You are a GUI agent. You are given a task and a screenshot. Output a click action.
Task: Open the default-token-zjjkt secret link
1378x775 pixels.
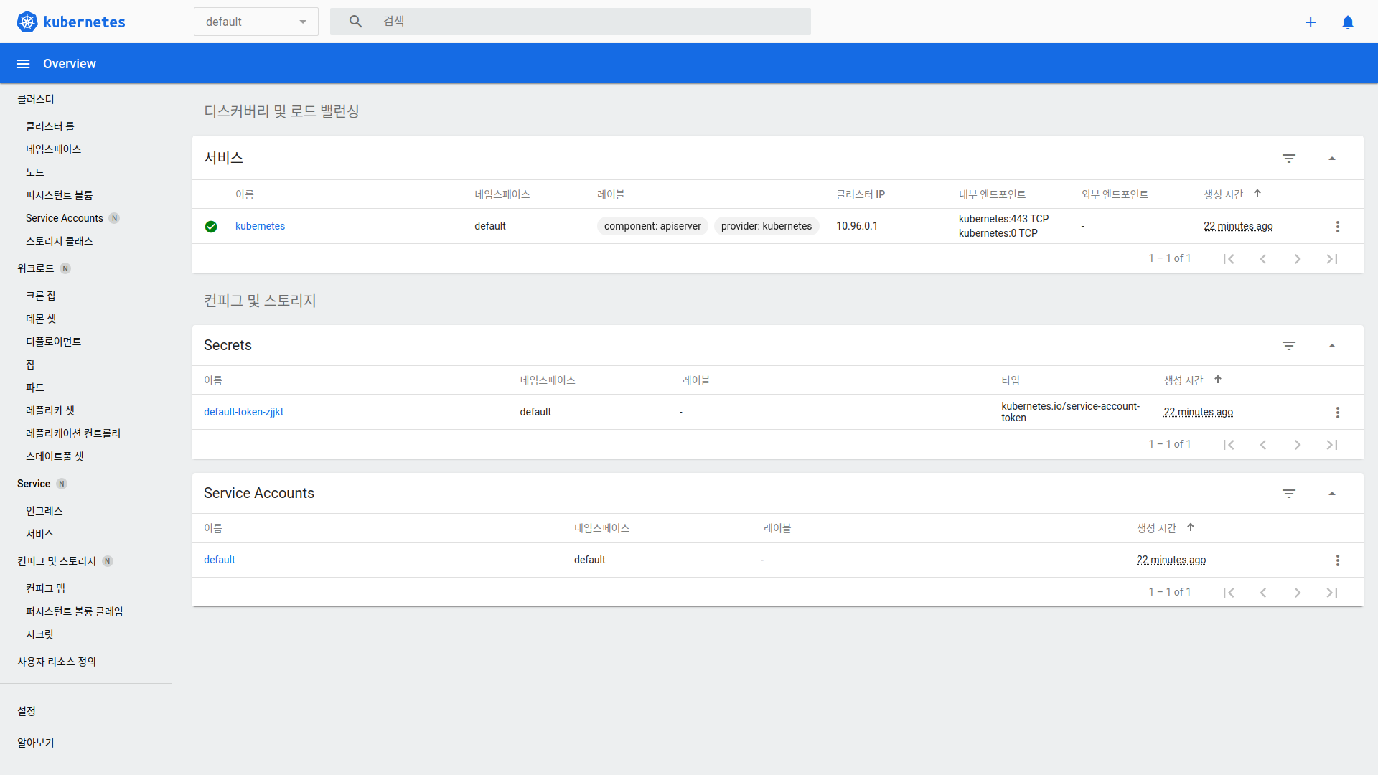point(243,412)
